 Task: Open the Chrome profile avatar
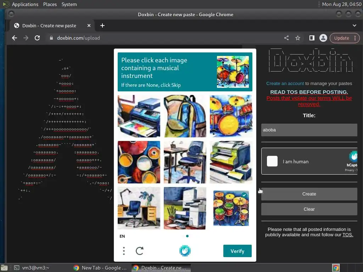[323, 38]
